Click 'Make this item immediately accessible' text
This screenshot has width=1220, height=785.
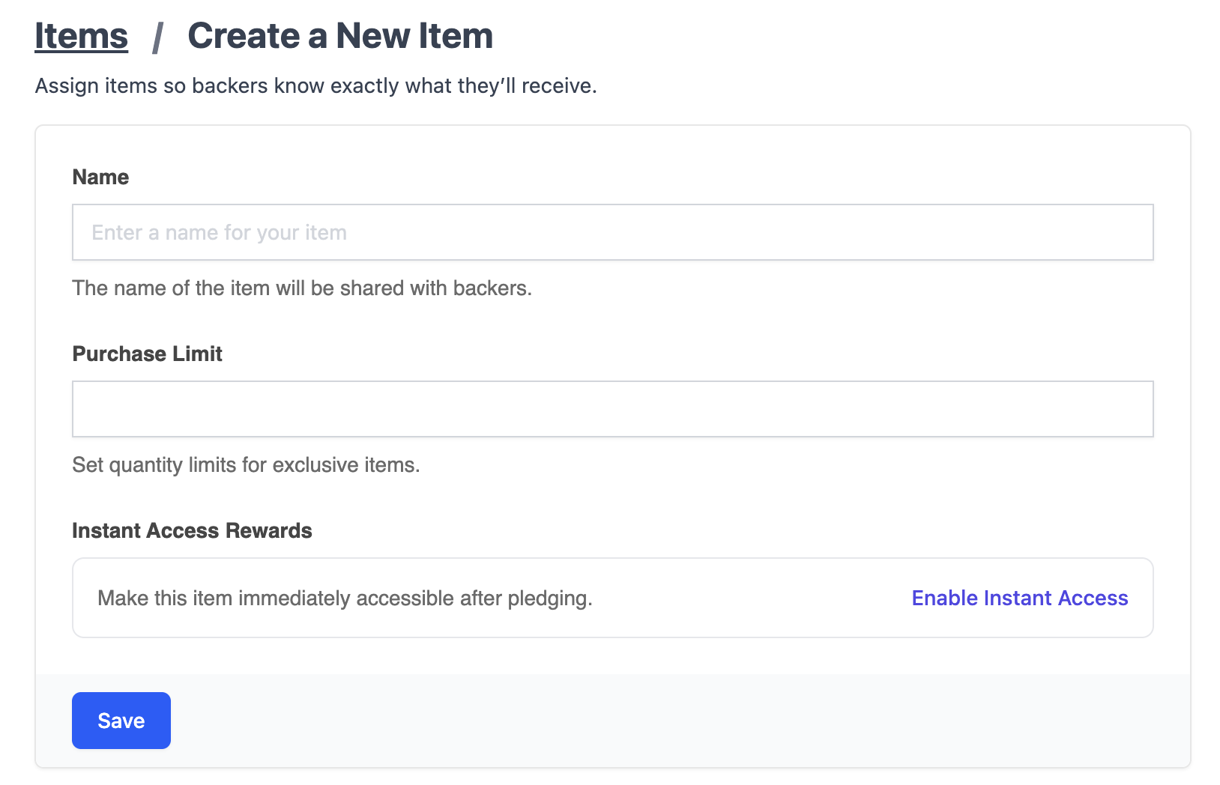345,598
